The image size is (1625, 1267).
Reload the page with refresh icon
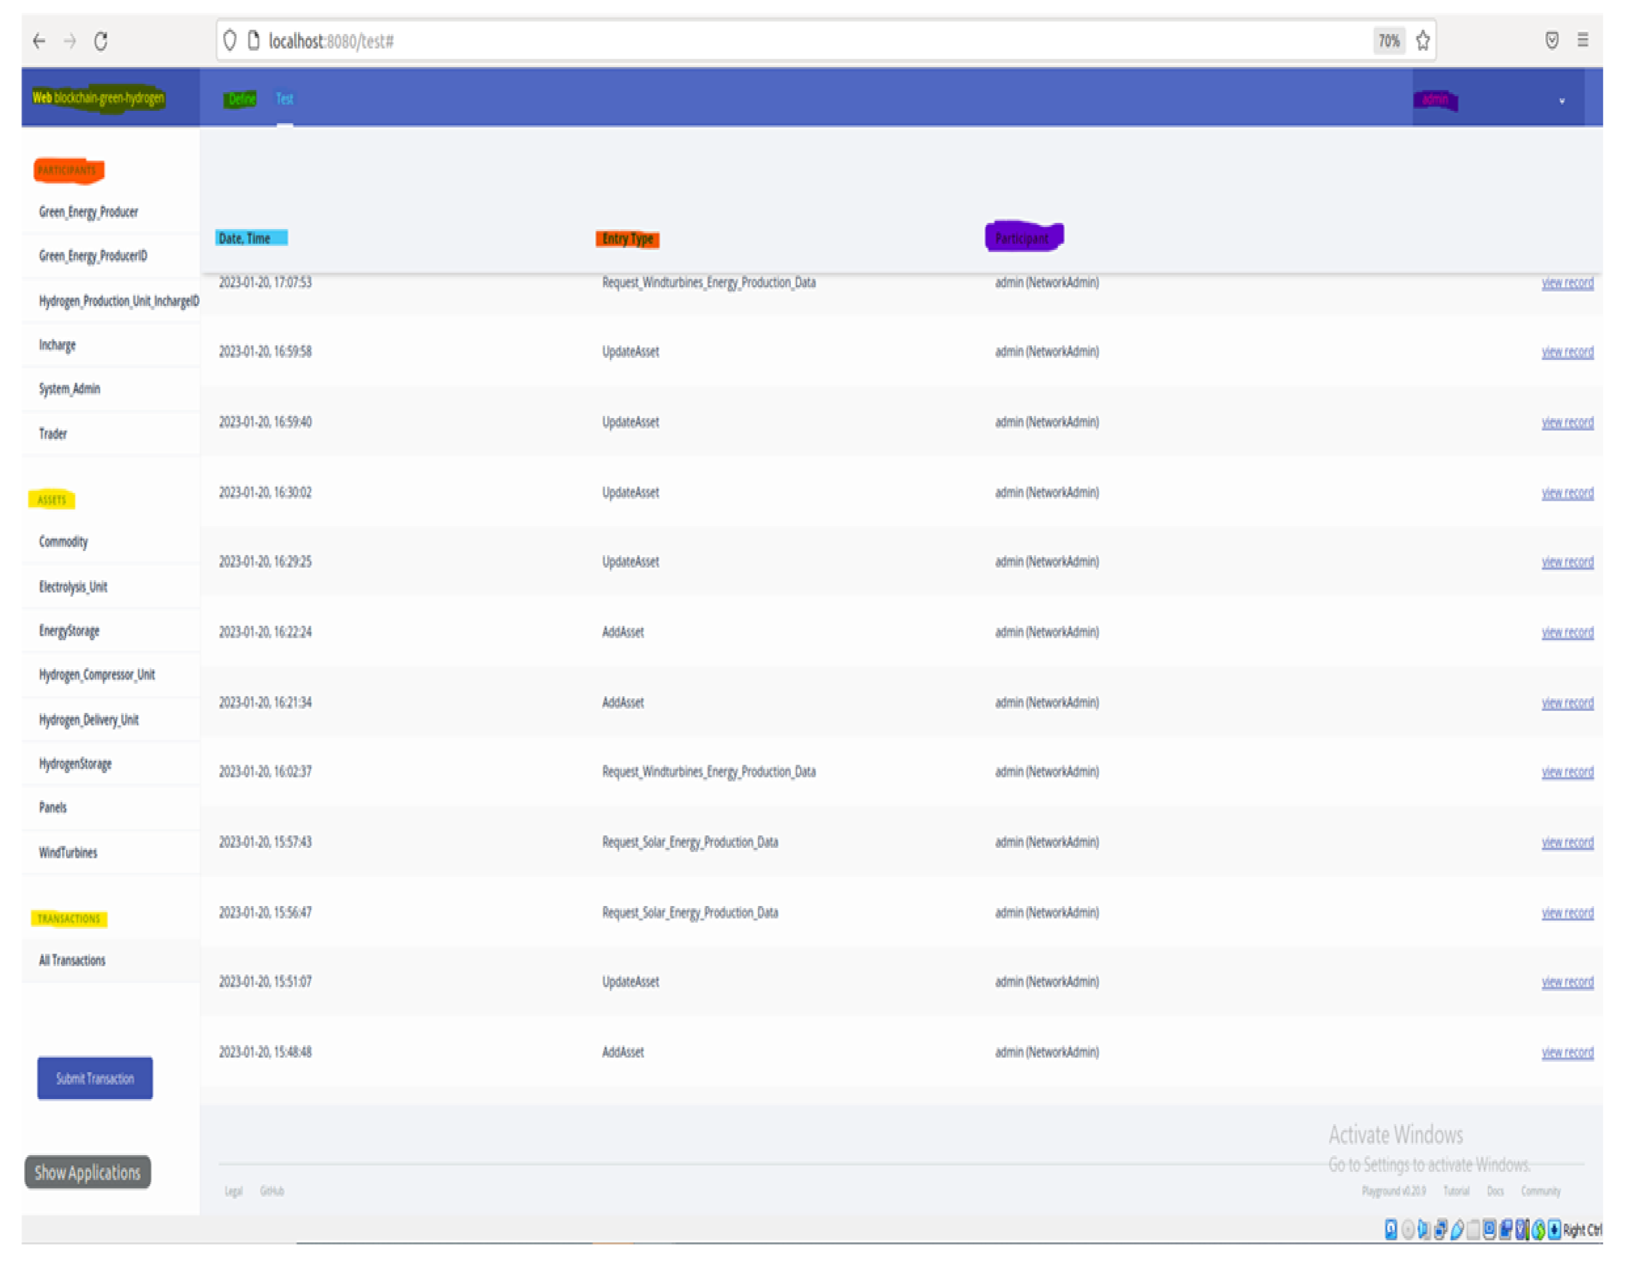pyautogui.click(x=101, y=41)
